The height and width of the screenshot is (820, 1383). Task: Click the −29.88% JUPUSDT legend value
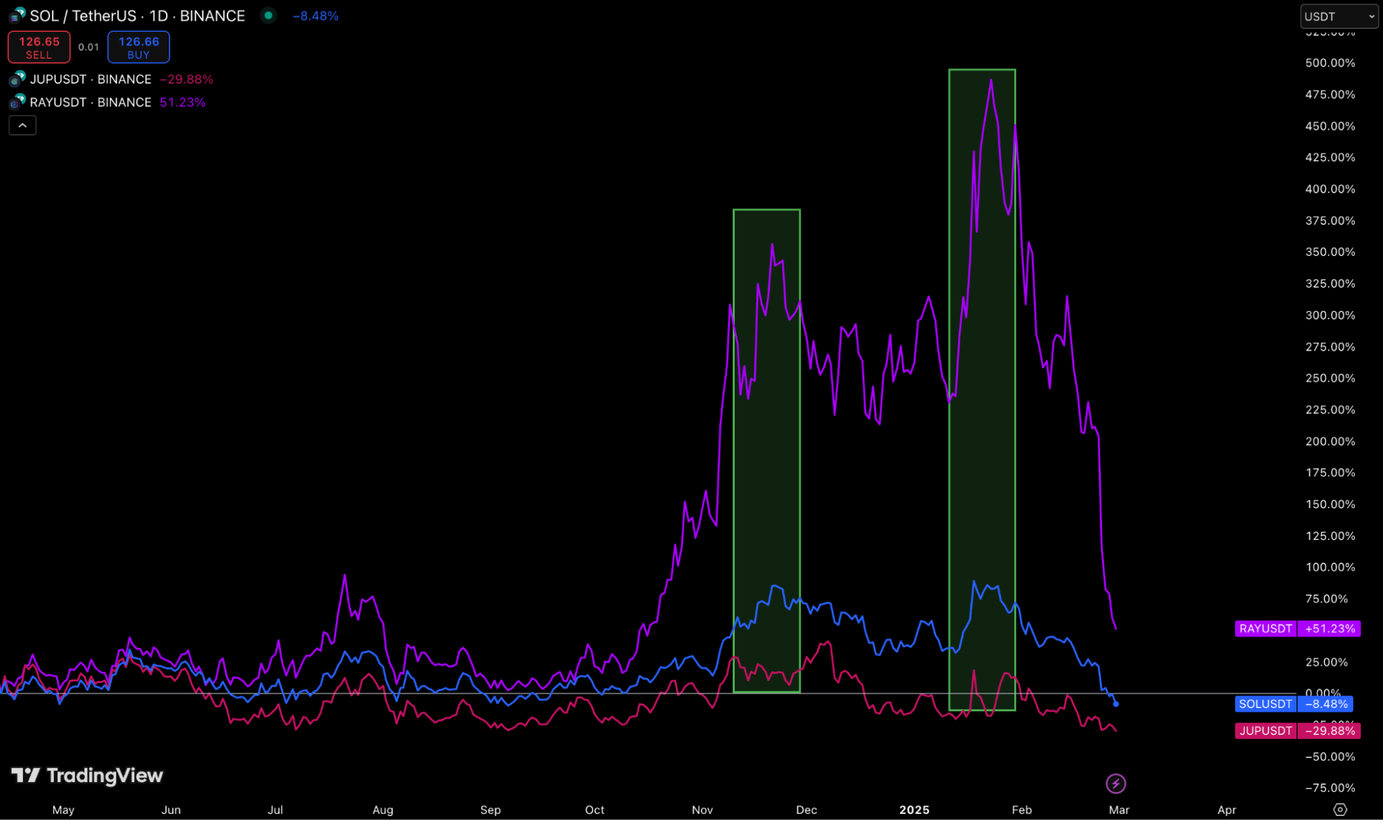(186, 80)
